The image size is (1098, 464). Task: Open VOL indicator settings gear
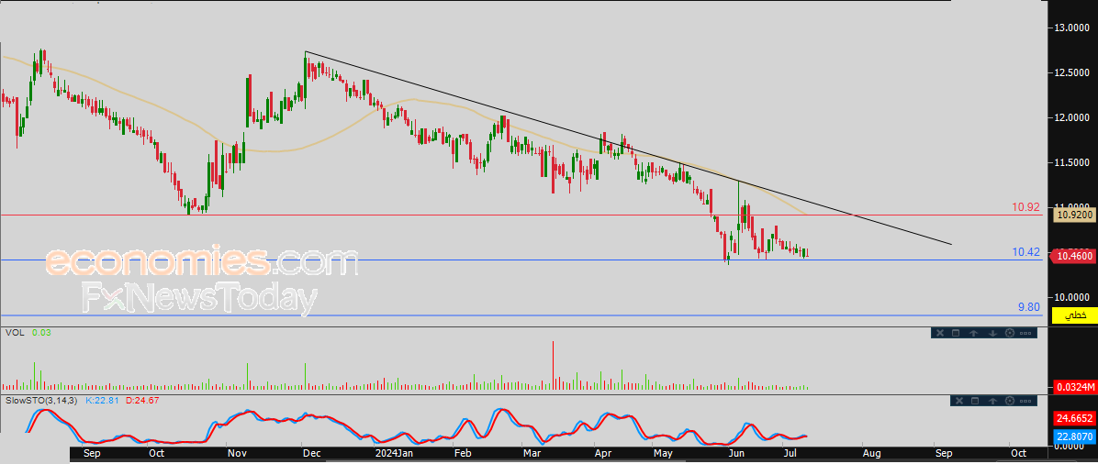1010,333
